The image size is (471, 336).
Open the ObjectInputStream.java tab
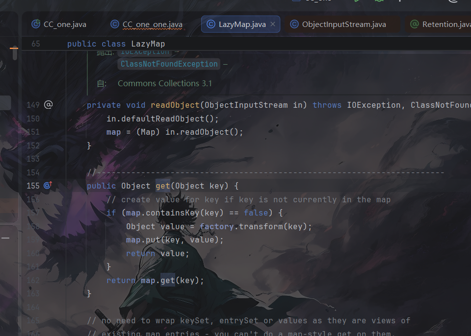[338, 24]
